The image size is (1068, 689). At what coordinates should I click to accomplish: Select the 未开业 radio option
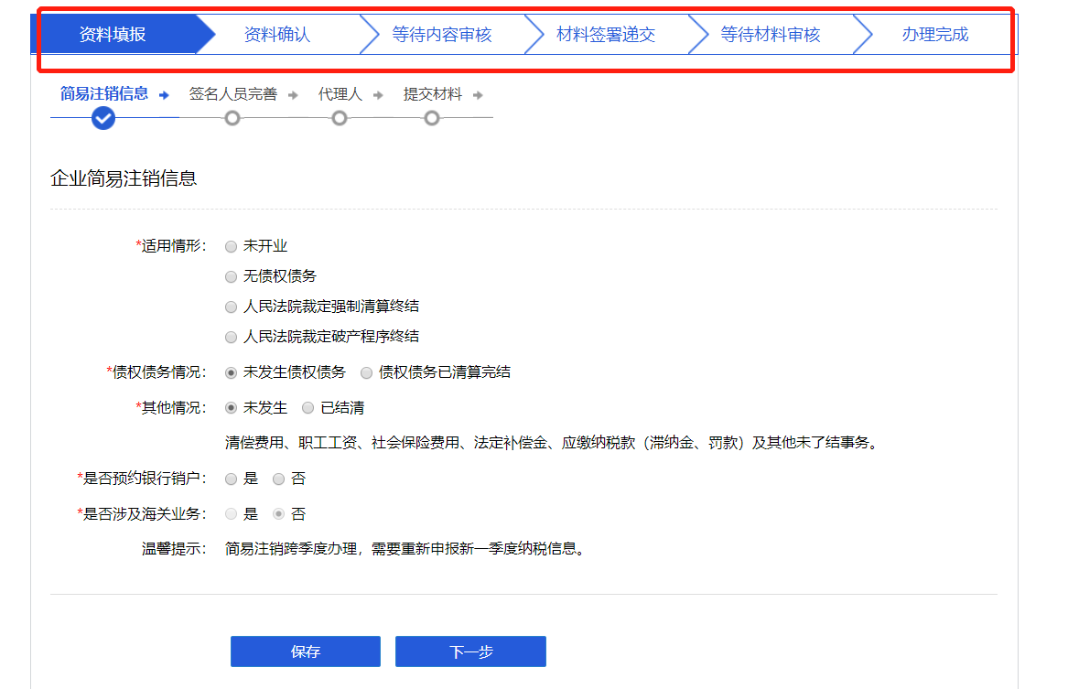coord(232,246)
